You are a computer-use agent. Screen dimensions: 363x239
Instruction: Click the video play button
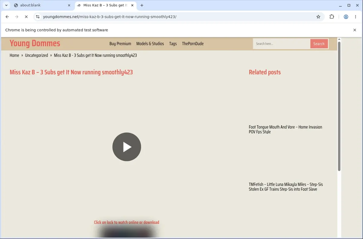[x=127, y=147]
